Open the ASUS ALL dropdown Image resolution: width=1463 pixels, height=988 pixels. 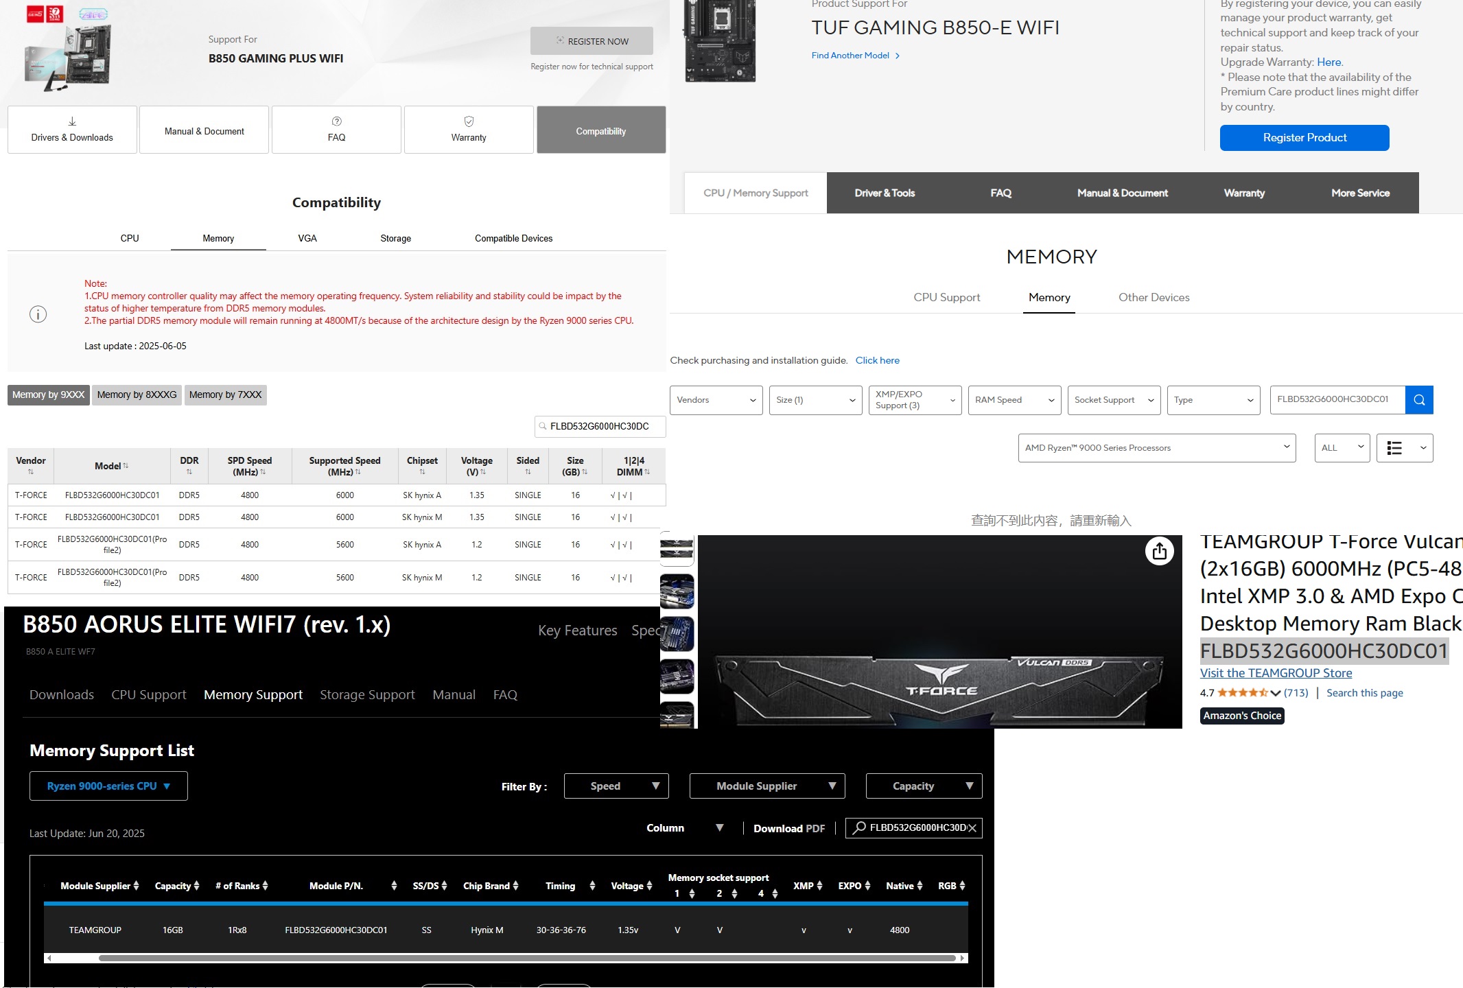1342,448
